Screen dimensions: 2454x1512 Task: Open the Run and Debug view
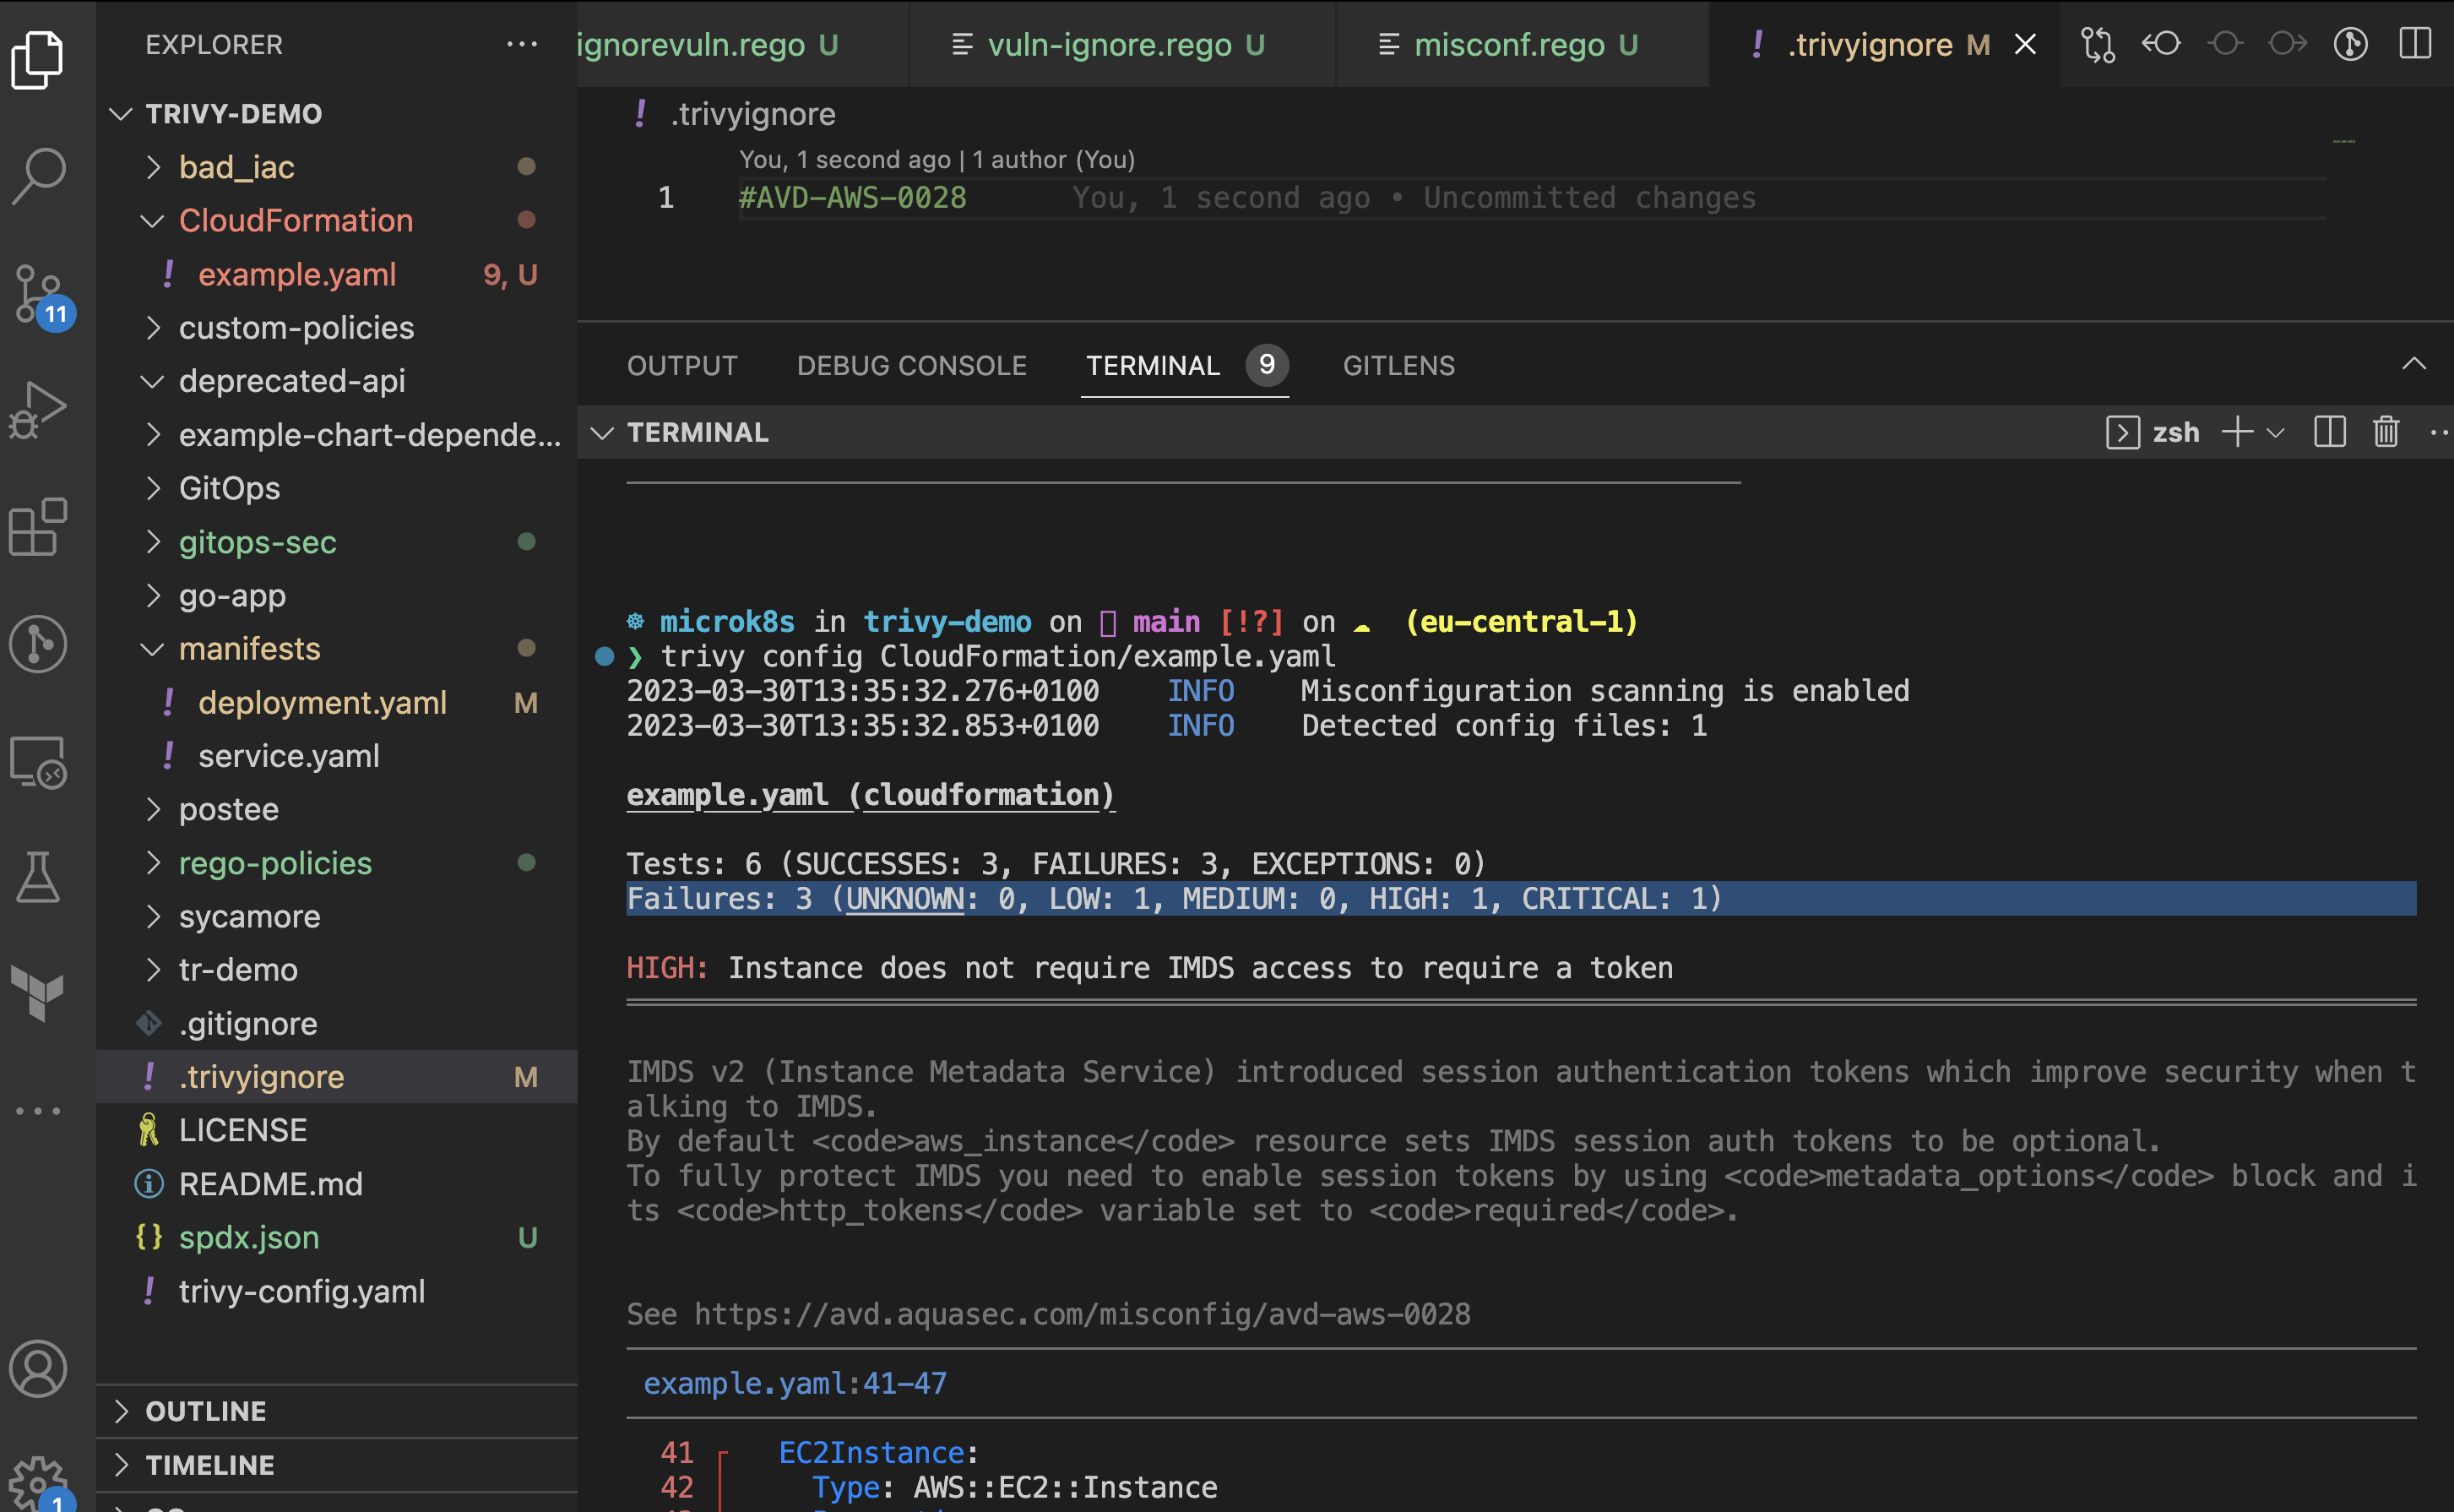40,410
